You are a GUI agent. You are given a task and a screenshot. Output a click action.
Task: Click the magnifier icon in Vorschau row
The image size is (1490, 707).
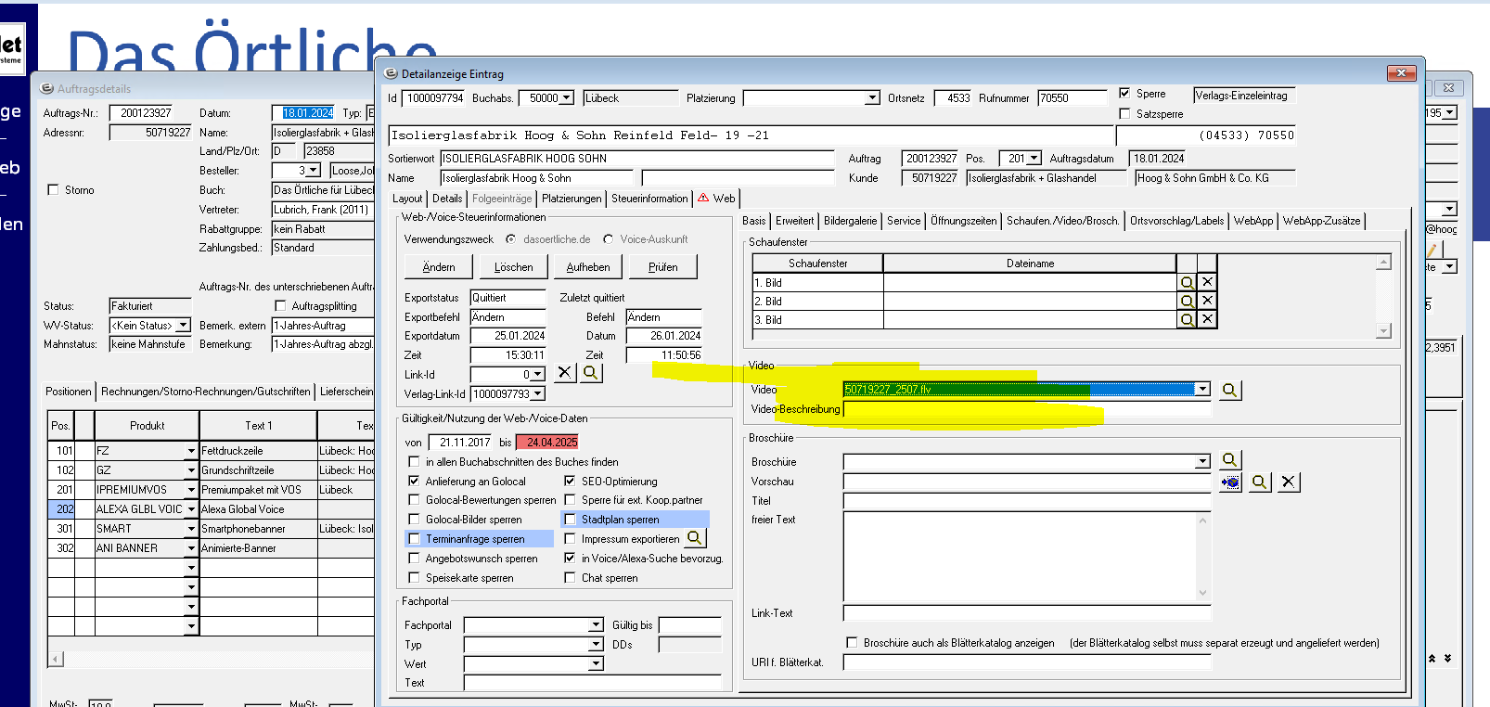click(1259, 482)
